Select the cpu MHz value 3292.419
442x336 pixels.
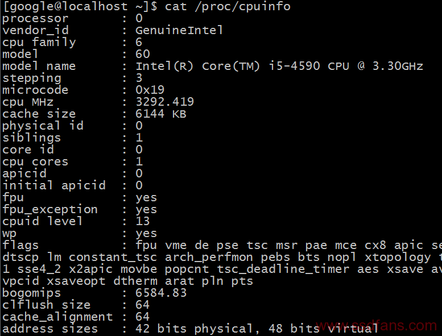point(164,102)
